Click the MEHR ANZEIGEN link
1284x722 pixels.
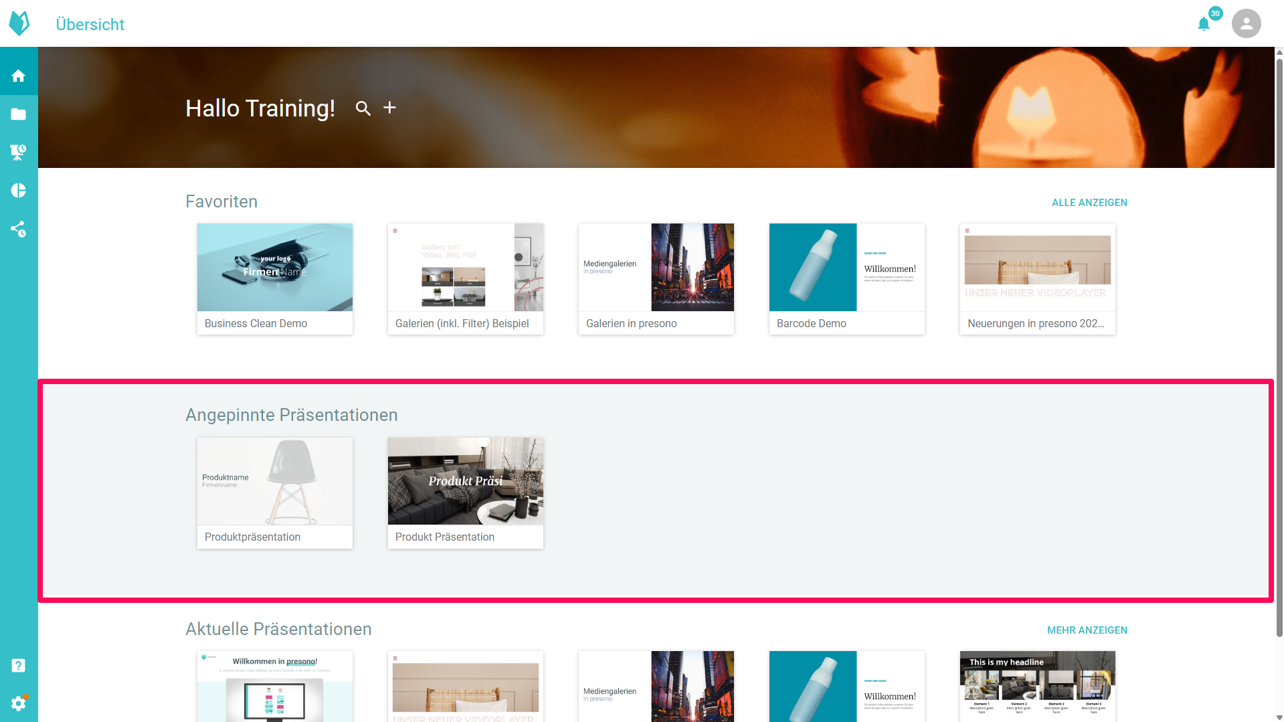click(x=1087, y=630)
